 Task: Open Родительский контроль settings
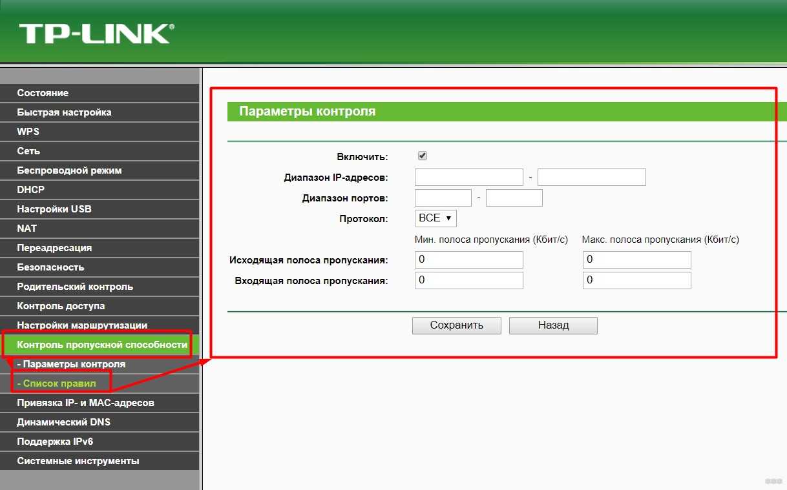tap(100, 287)
